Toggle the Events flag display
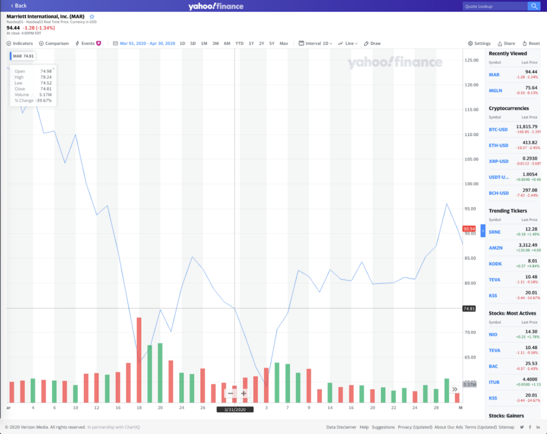The image size is (547, 434). click(88, 43)
